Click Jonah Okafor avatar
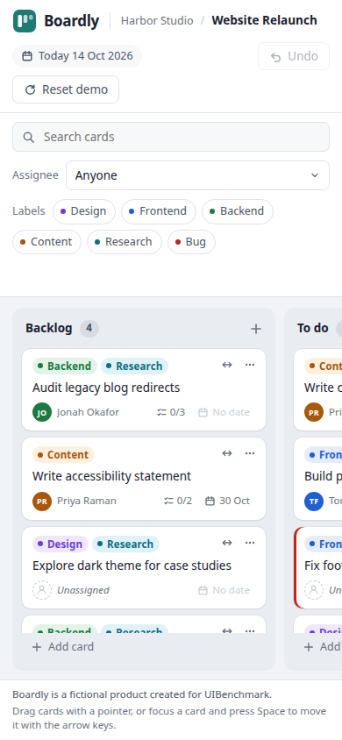The image size is (342, 740). click(x=42, y=412)
